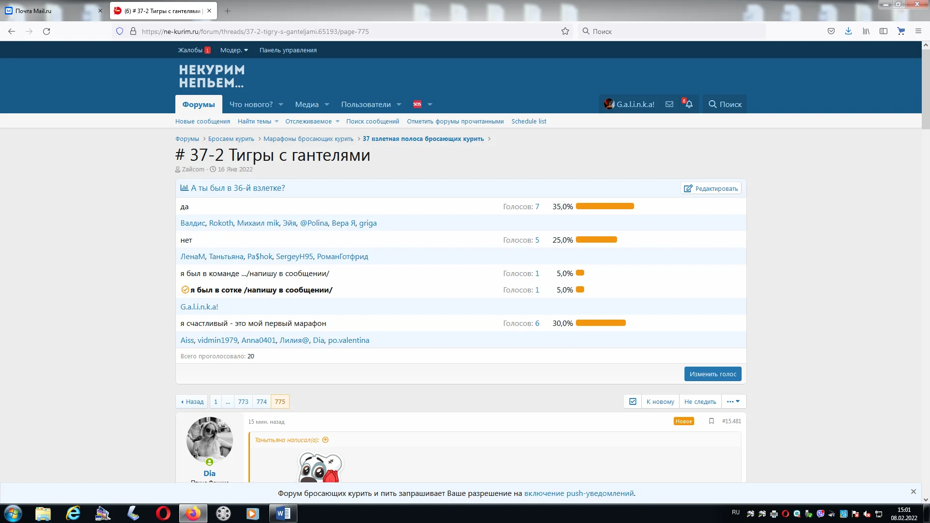Screen dimensions: 930x523
Task: Reload the page using the refresh icon
Action: click(x=46, y=31)
